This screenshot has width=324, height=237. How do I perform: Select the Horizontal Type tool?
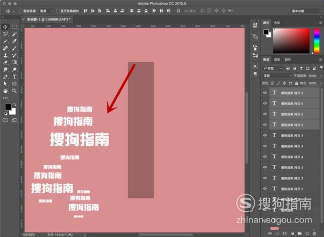pos(14,77)
